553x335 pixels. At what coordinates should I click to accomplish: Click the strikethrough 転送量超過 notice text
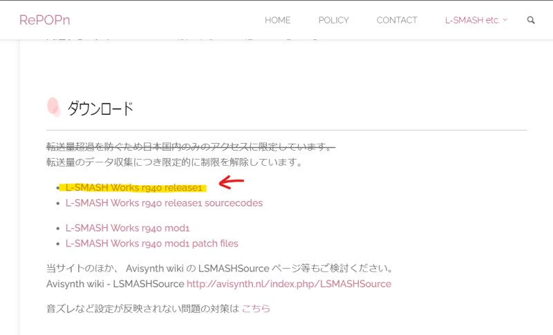(x=191, y=146)
